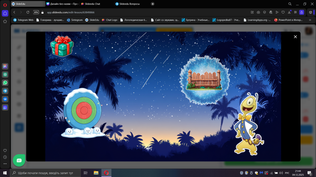Open the Windows taskbar volume control
Image resolution: width=316 pixels, height=177 pixels.
pyautogui.click(x=281, y=173)
